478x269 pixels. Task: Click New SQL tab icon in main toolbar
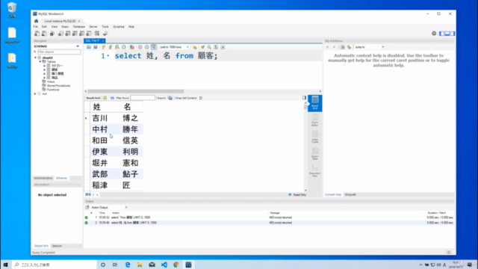coord(37,34)
